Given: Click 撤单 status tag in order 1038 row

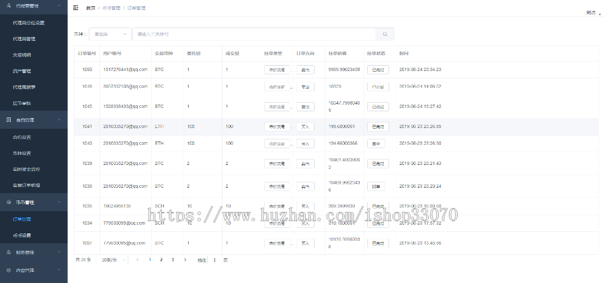Looking at the screenshot, I should tap(376, 186).
